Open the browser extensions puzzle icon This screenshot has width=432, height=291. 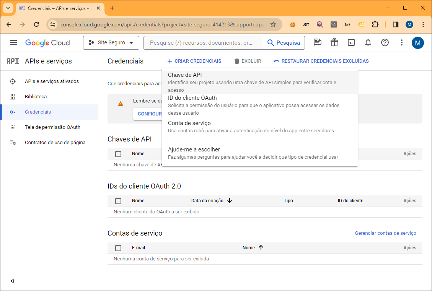375,24
